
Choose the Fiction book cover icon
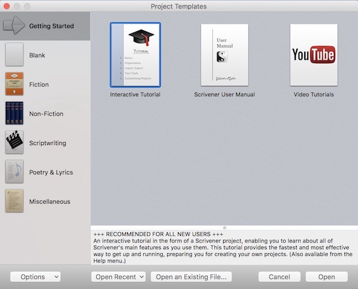(14, 84)
